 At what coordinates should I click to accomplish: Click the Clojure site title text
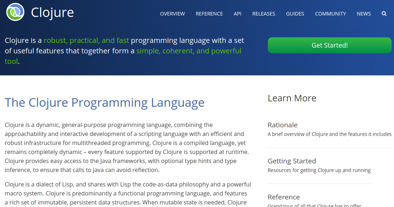click(52, 13)
